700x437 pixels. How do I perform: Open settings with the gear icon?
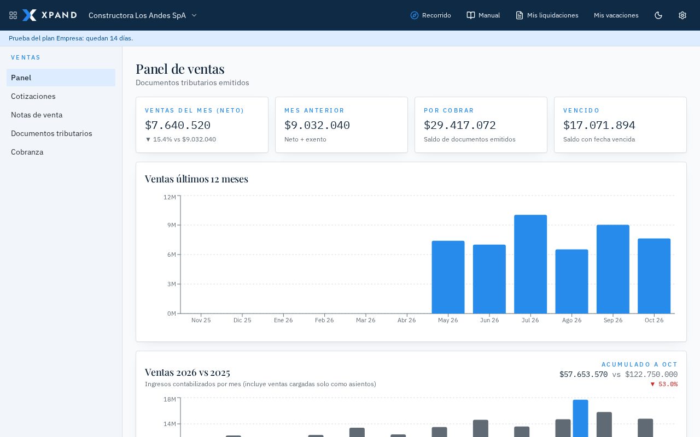click(x=682, y=15)
